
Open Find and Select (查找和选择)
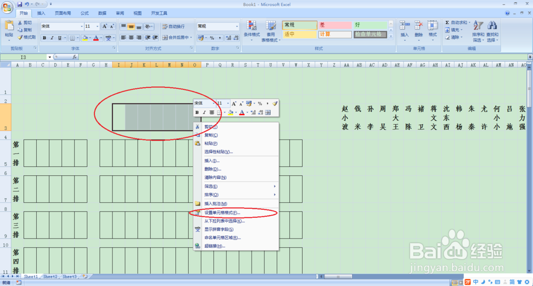coord(492,31)
